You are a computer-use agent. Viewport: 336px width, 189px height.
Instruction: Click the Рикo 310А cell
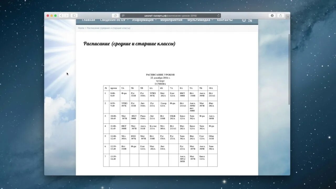click(x=144, y=118)
